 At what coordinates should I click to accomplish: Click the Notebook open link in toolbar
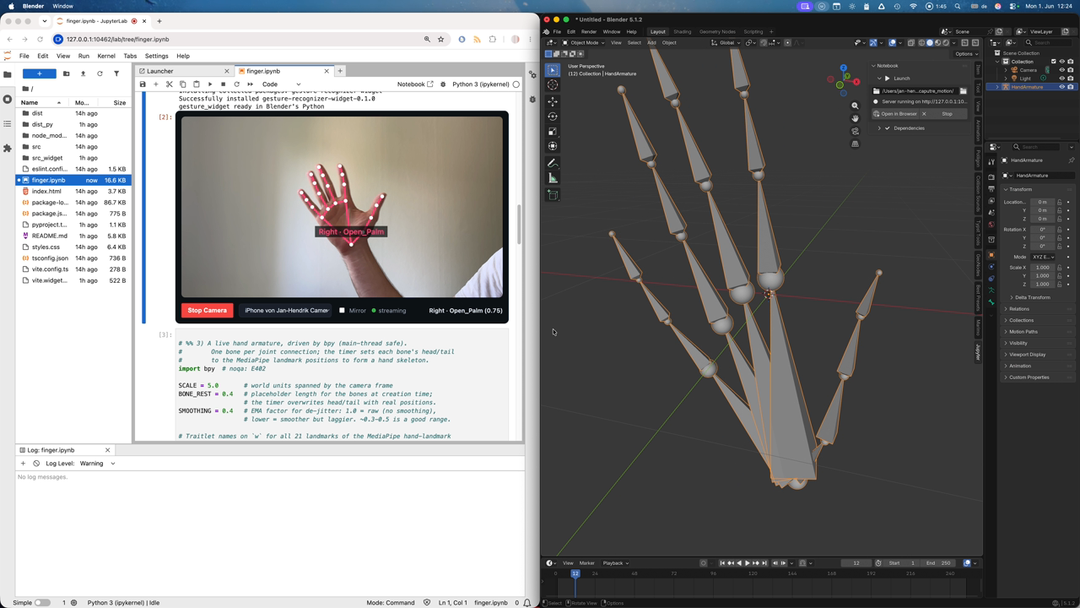click(x=415, y=84)
